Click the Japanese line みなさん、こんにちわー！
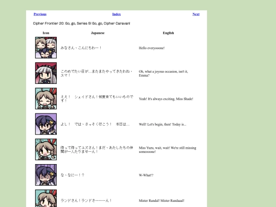The height and width of the screenshot is (207, 276). coord(81,48)
